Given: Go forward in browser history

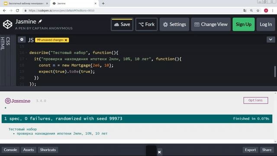Looking at the screenshot, I should (11, 10).
